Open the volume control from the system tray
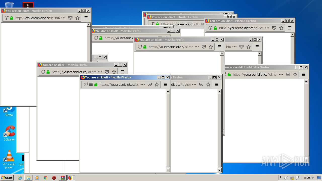 [286, 178]
